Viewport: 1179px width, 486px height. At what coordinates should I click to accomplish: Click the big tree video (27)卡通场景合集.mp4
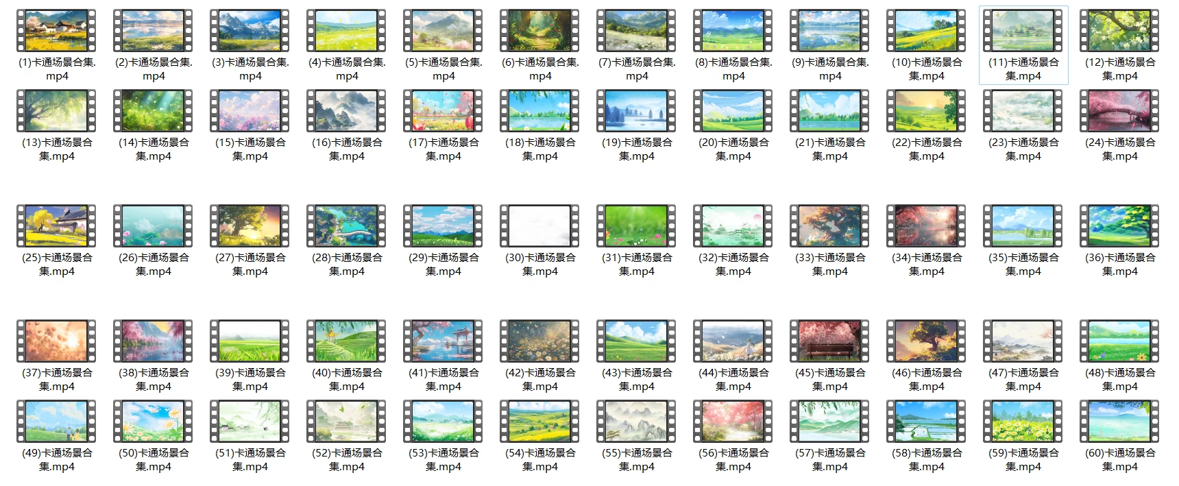pyautogui.click(x=250, y=226)
